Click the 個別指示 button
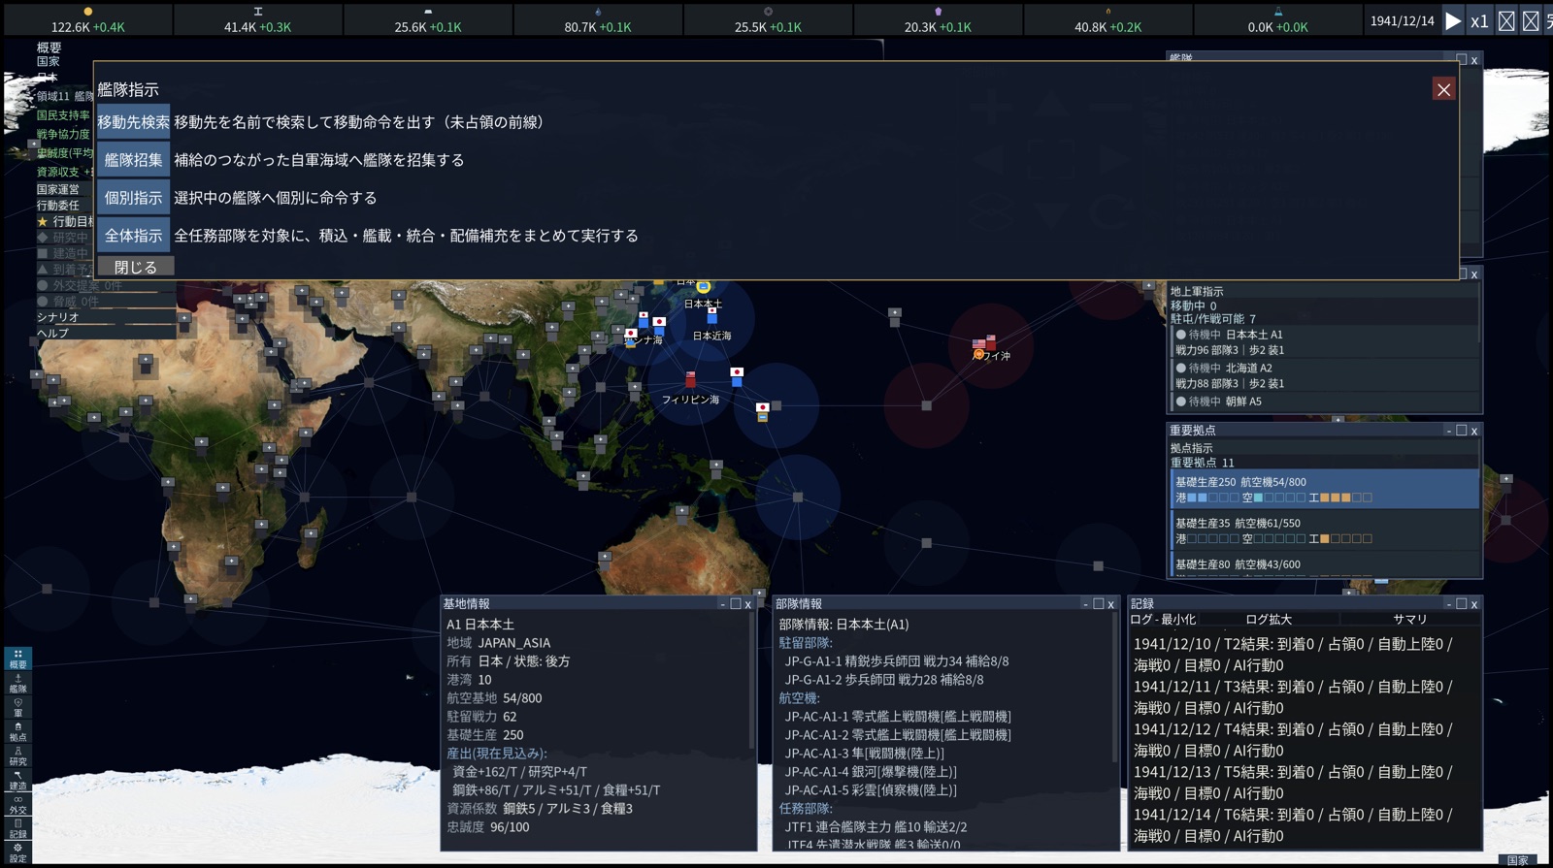This screenshot has width=1553, height=868. coord(133,198)
